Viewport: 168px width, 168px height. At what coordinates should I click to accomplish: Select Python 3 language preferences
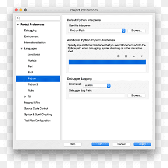click(33, 84)
